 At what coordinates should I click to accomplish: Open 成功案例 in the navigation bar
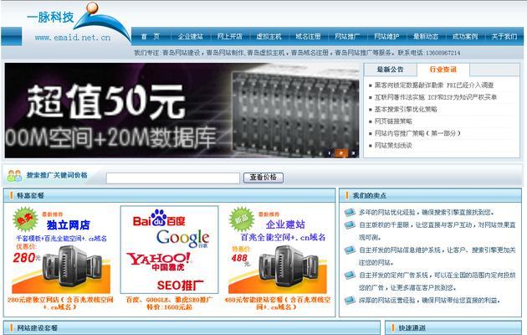(465, 36)
